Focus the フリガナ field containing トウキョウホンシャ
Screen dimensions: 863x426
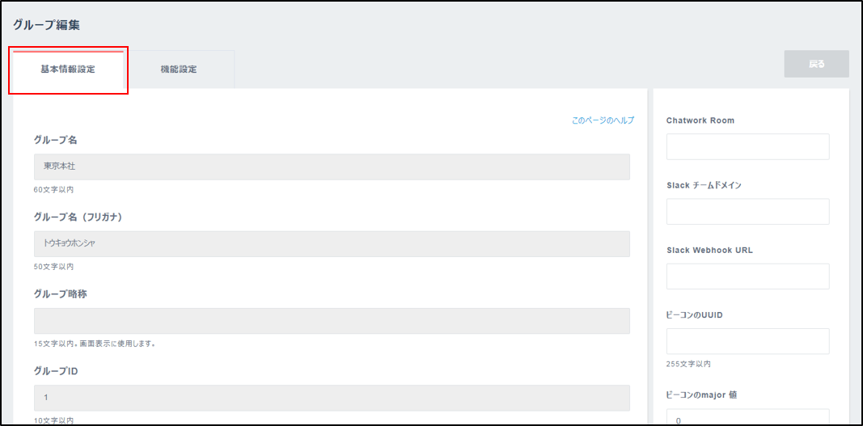point(332,244)
